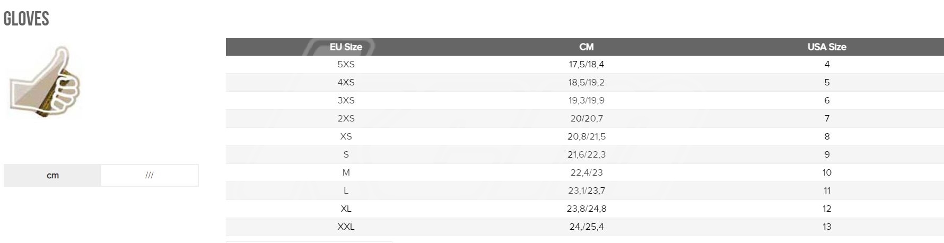The width and height of the screenshot is (944, 243).
Task: Click the GLOVES section heading
Action: tap(27, 19)
